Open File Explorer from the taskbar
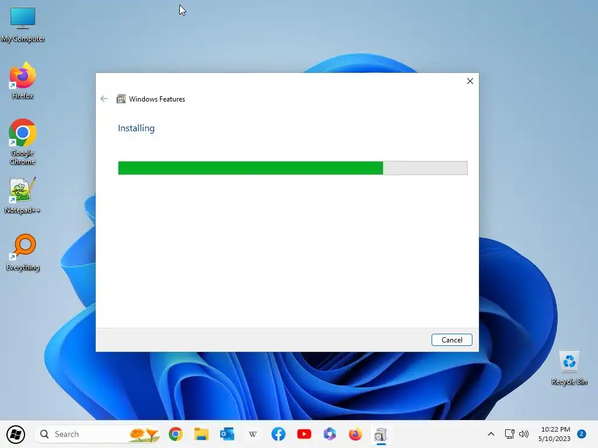Image resolution: width=598 pixels, height=448 pixels. tap(201, 434)
